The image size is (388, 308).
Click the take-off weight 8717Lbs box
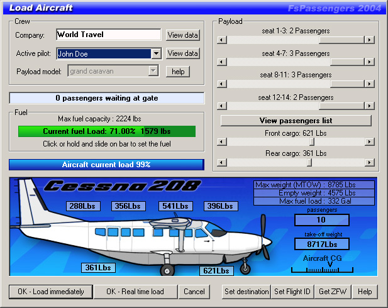tap(322, 245)
